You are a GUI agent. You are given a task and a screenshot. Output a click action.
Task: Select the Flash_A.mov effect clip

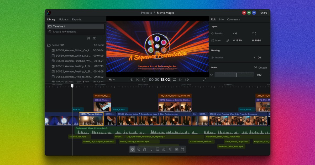120,109
